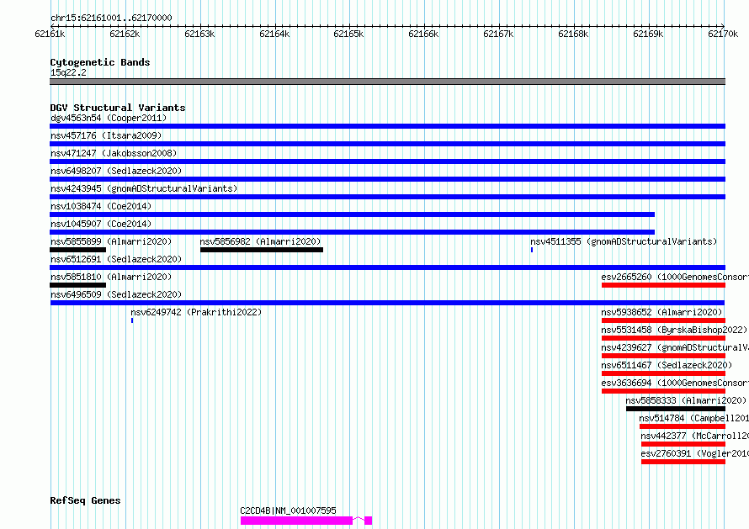Screen dimensions: 749x529
Task: Open variant dgv4563n54 (Cooper2011) label
Action: point(109,118)
